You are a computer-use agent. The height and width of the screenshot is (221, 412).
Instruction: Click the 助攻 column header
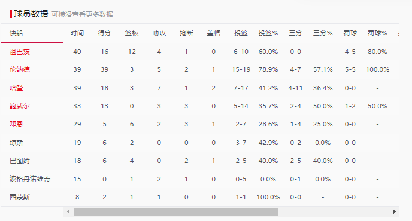point(159,33)
